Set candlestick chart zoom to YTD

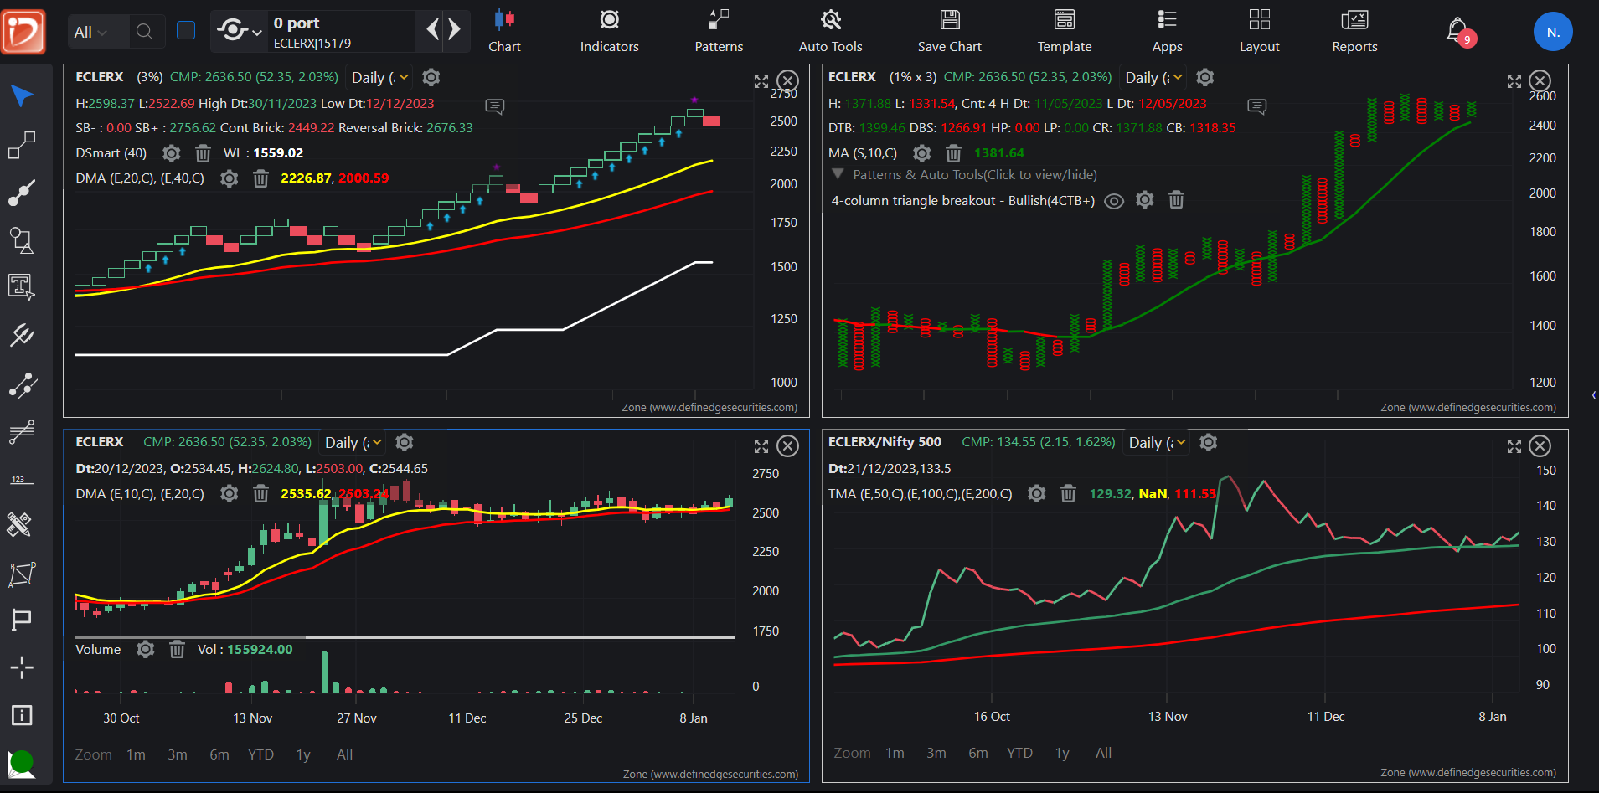[x=260, y=754]
